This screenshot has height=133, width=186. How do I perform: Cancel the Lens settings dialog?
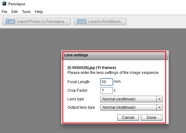pos(128,117)
